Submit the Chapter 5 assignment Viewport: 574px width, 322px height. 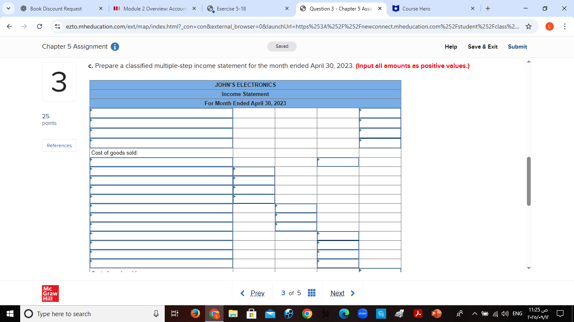coord(517,47)
